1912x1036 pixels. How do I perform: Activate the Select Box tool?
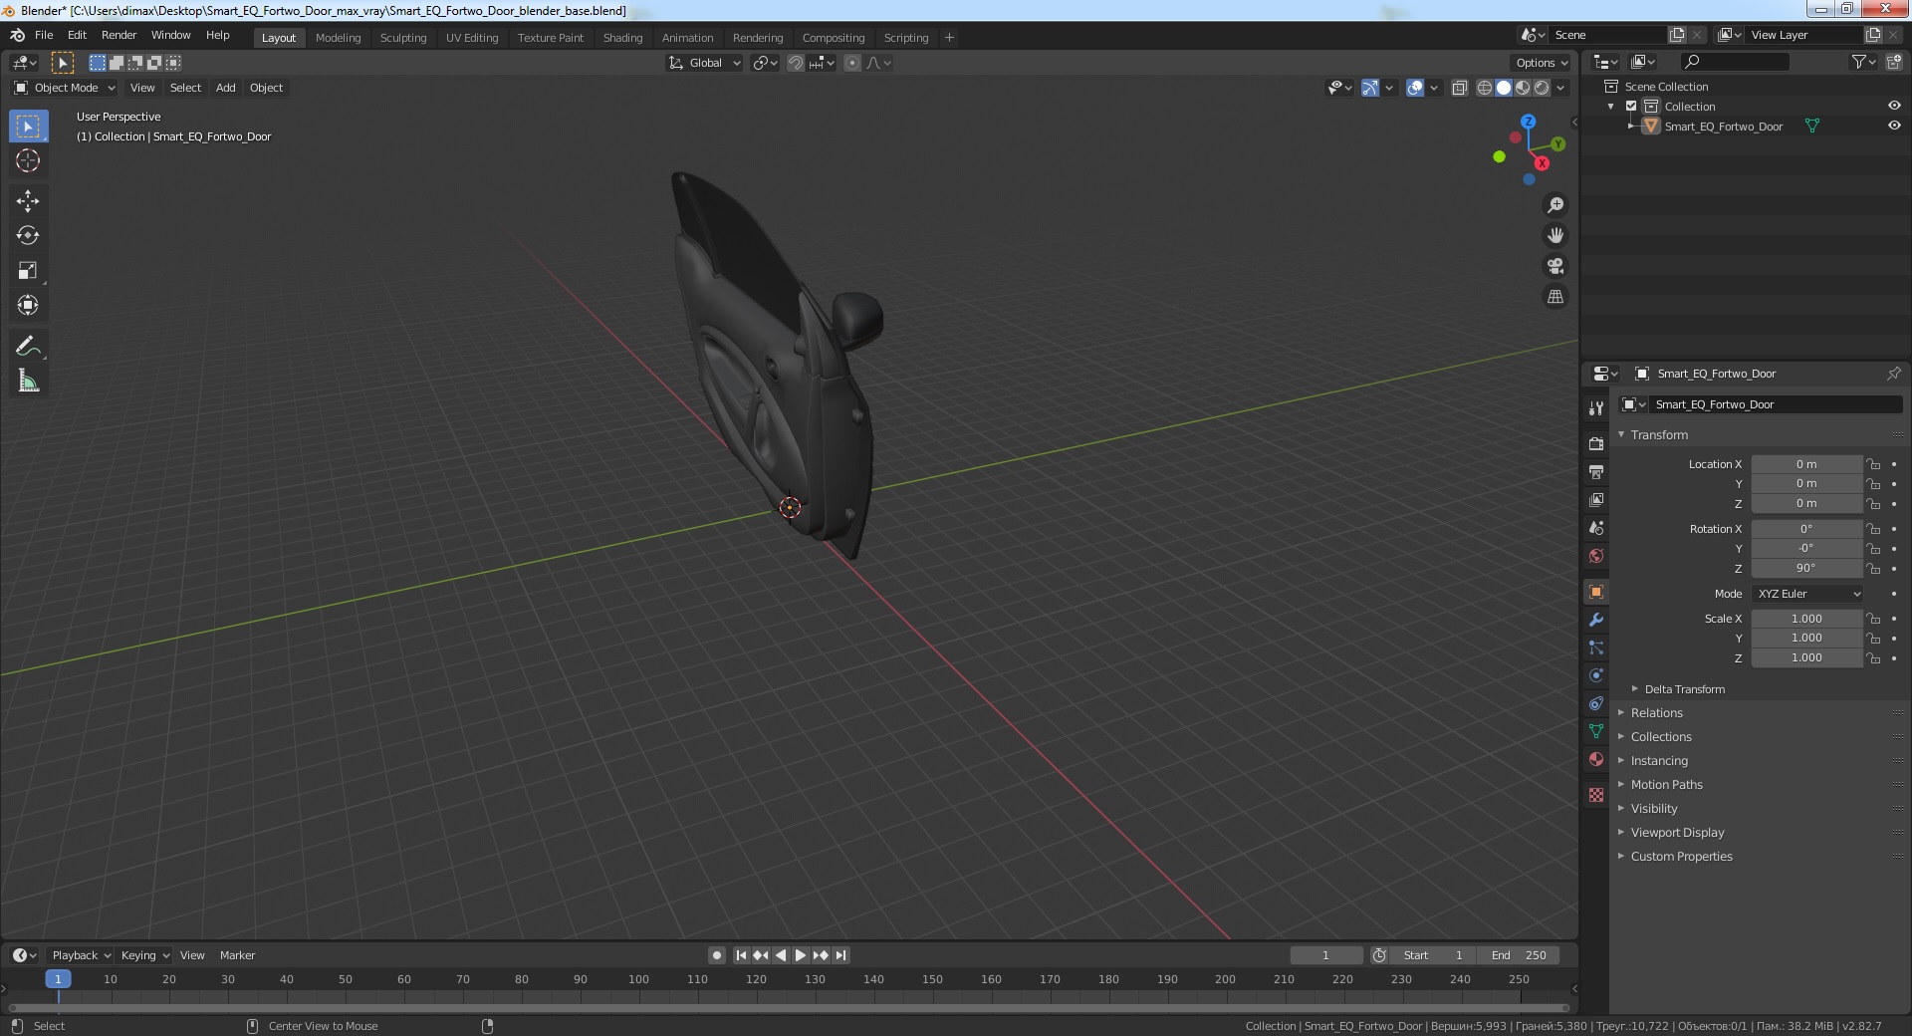pyautogui.click(x=28, y=127)
